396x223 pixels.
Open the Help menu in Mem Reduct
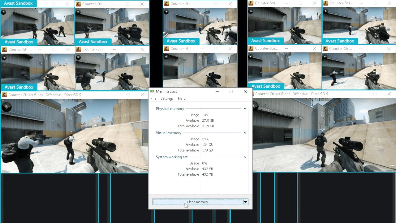[x=182, y=98]
